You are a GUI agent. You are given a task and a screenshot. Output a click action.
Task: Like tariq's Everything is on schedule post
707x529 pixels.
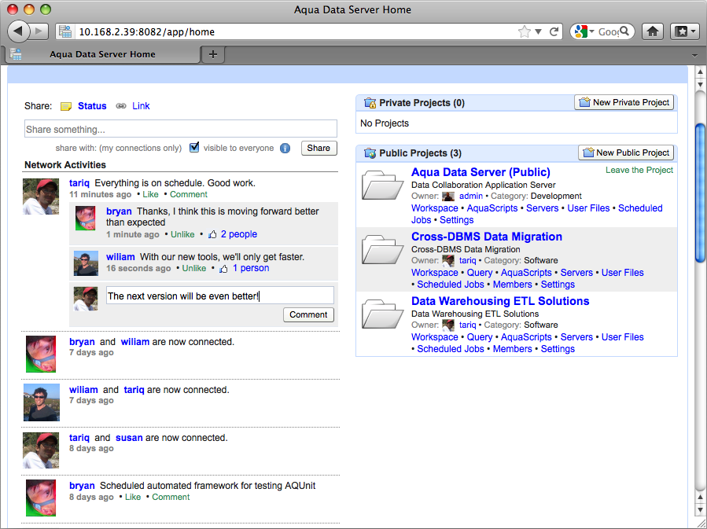(150, 194)
